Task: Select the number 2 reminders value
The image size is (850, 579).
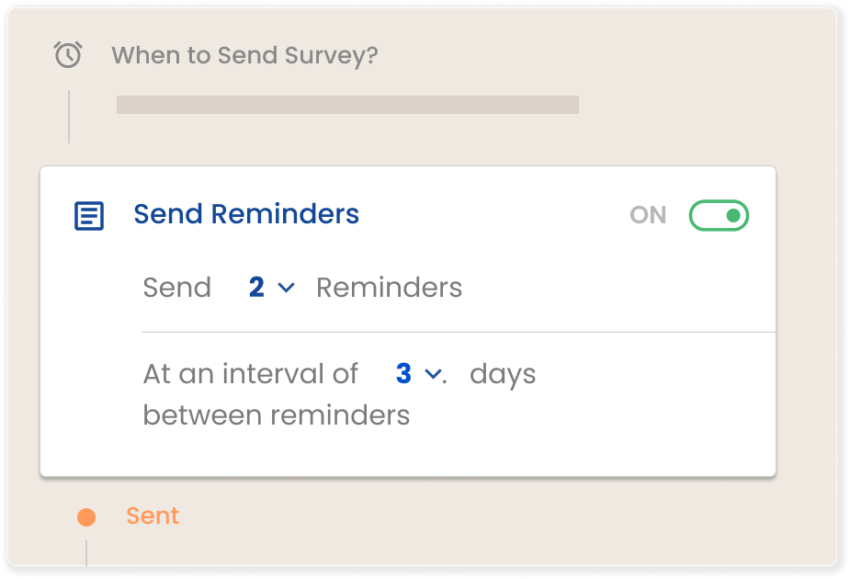Action: tap(256, 287)
